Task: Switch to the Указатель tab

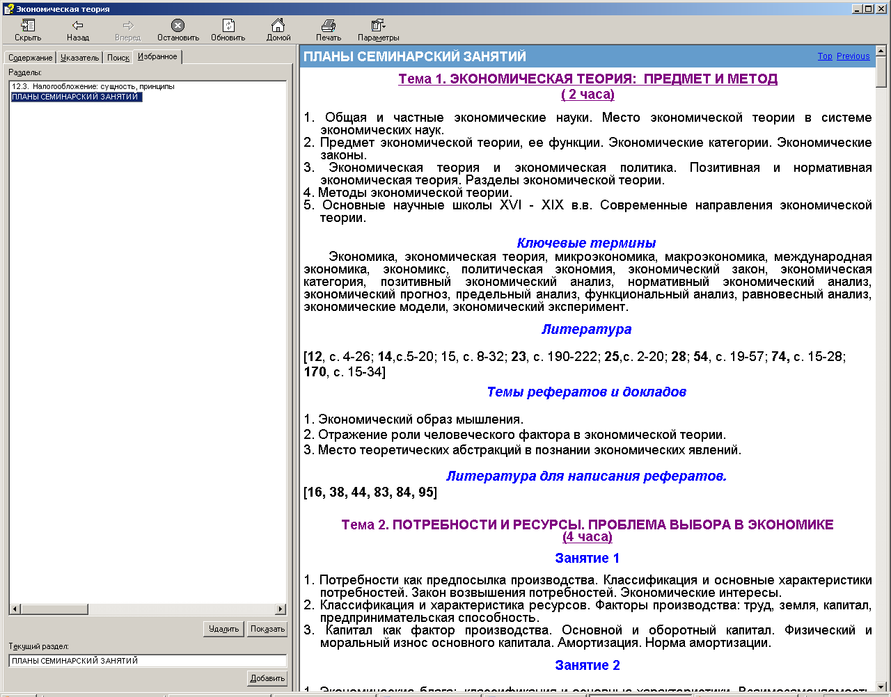Action: click(x=79, y=58)
